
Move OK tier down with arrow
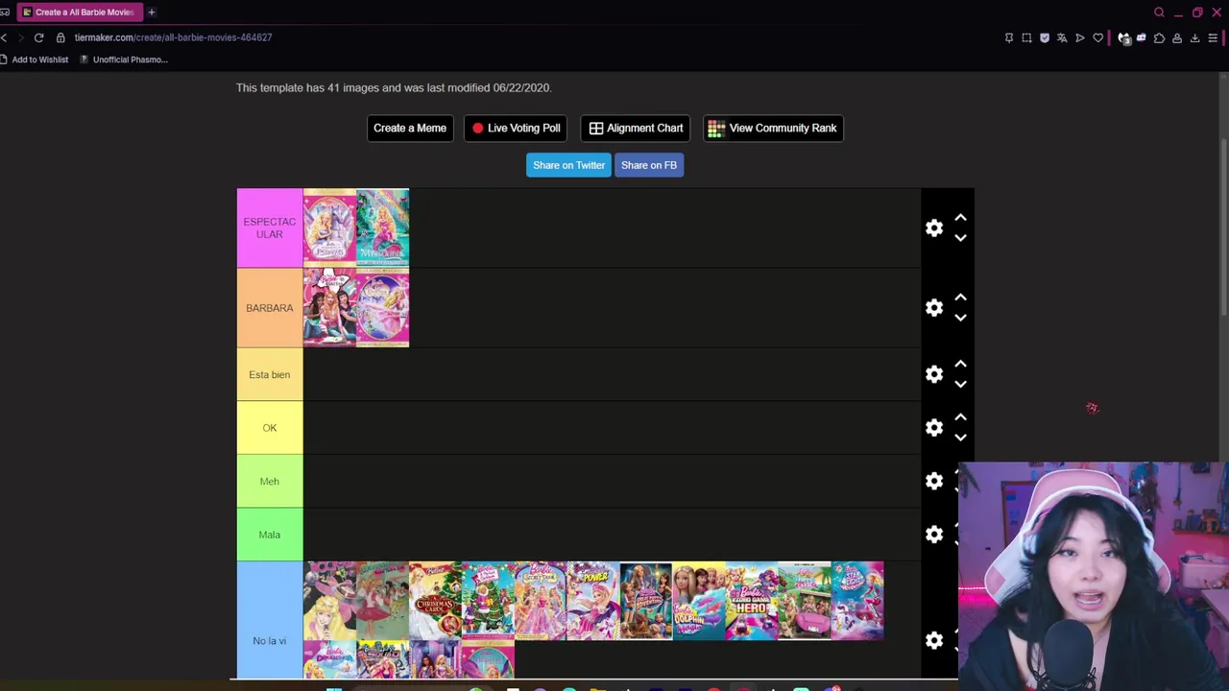click(x=960, y=438)
